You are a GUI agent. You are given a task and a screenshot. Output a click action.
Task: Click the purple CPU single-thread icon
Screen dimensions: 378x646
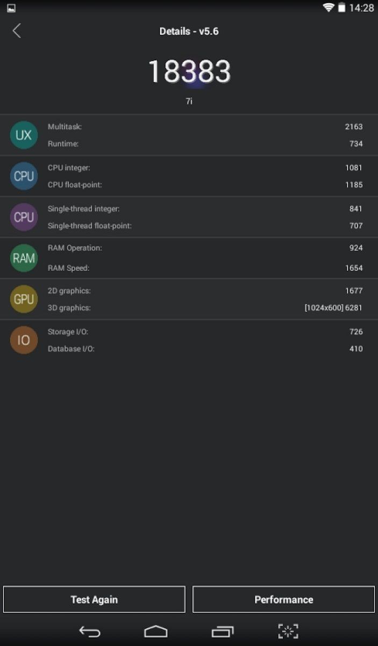point(24,217)
